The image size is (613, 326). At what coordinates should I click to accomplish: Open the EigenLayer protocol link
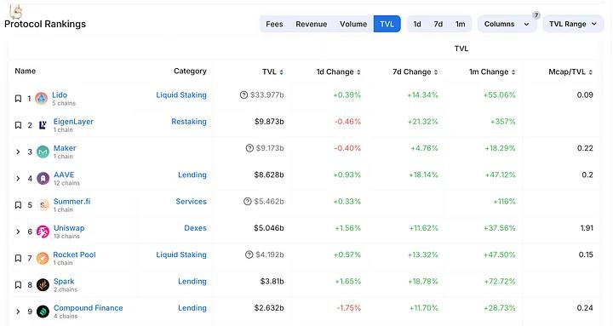coord(73,122)
